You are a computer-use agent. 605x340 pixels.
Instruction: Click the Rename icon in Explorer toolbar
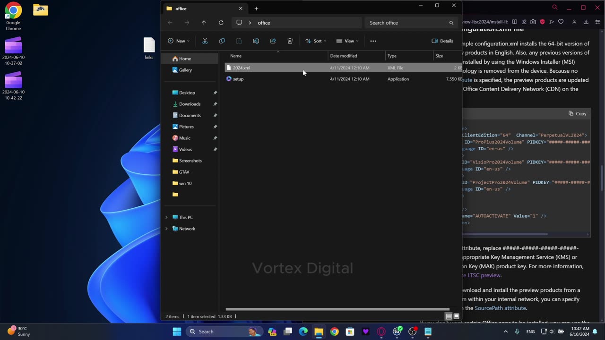click(x=256, y=41)
